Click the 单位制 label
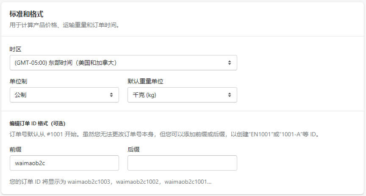 tap(18, 81)
